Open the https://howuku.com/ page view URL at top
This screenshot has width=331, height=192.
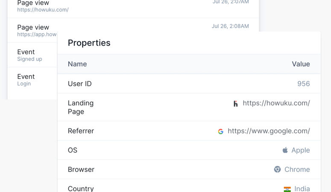tap(43, 10)
